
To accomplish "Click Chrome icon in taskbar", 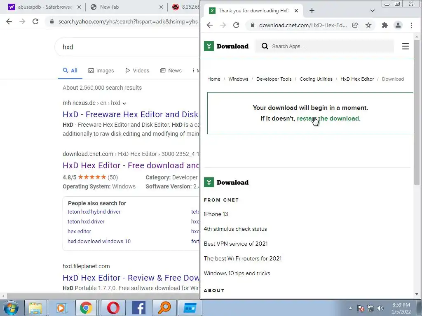I will click(x=86, y=308).
